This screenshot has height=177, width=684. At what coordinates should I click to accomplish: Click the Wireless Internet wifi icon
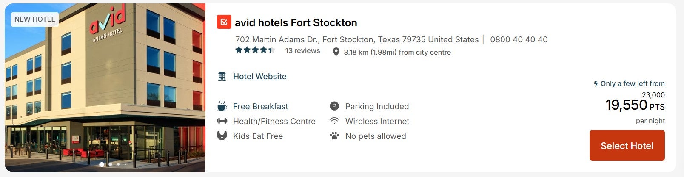tap(334, 121)
